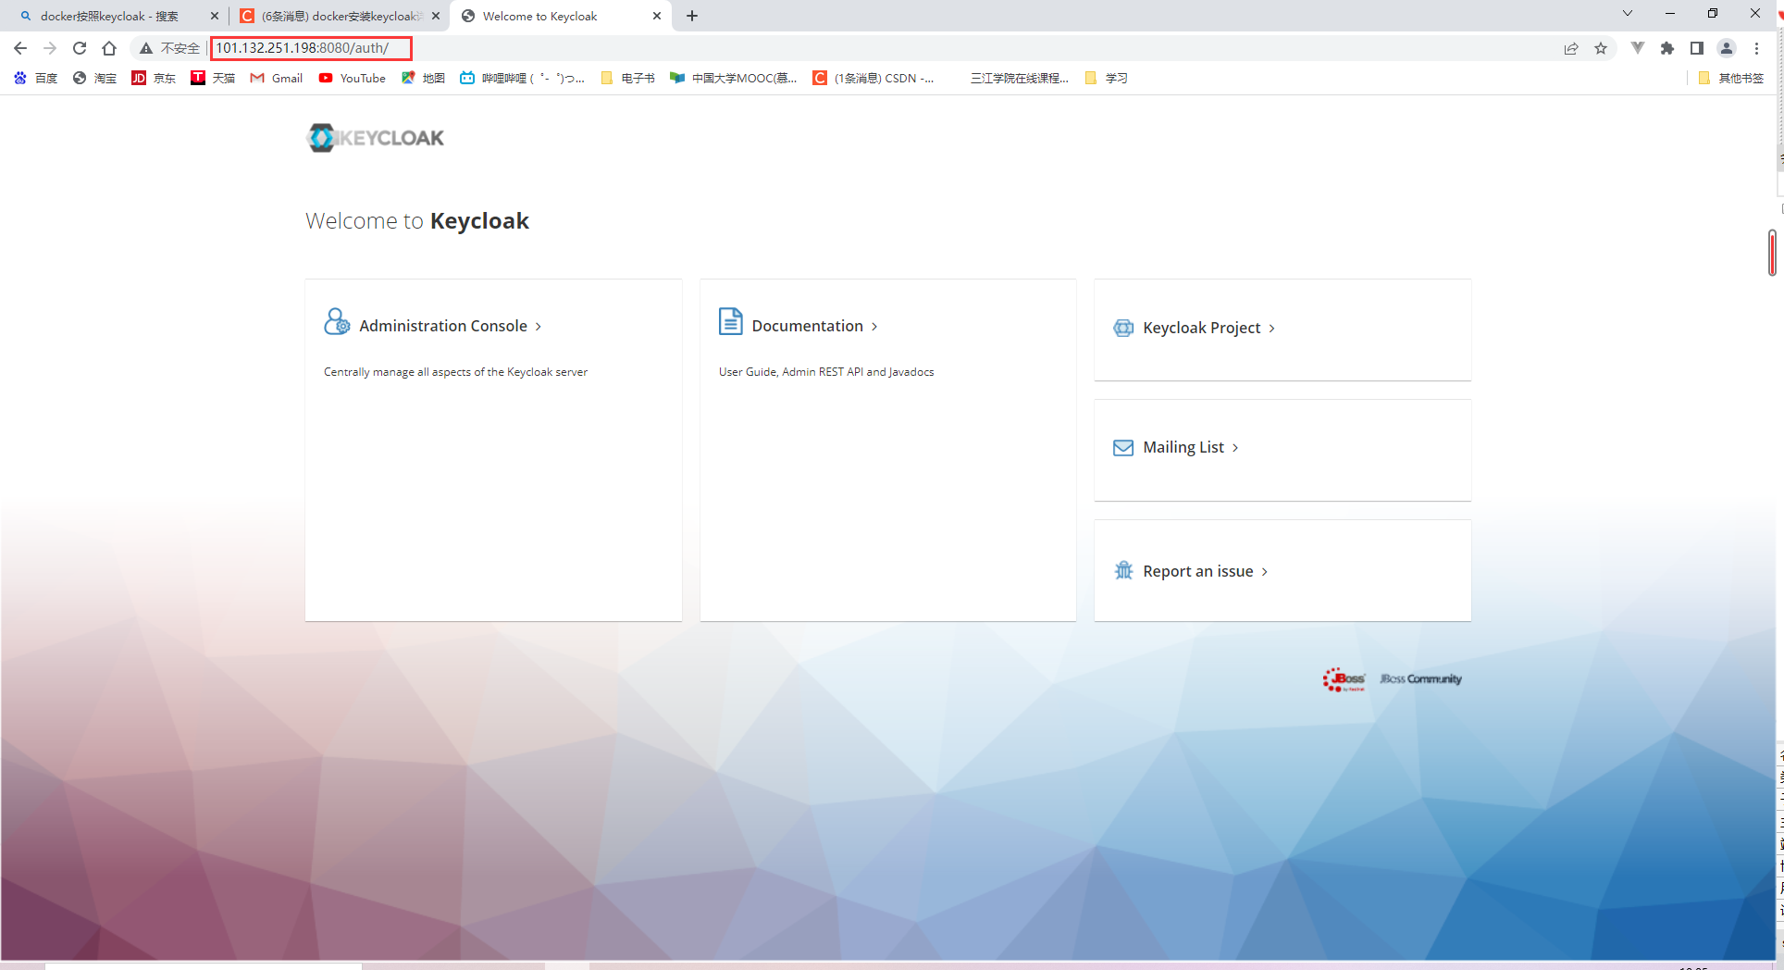1784x970 pixels.
Task: Reload the Keycloak page
Action: pyautogui.click(x=80, y=48)
